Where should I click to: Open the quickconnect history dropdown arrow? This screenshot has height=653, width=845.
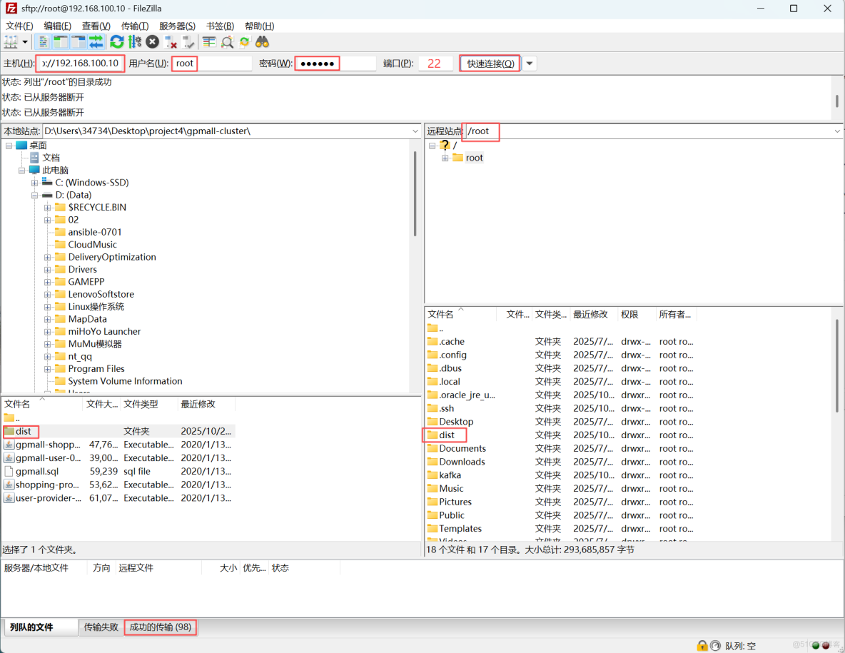point(530,64)
